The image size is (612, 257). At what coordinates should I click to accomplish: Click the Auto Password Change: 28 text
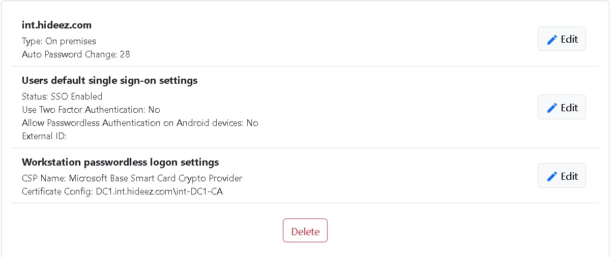pyautogui.click(x=76, y=54)
